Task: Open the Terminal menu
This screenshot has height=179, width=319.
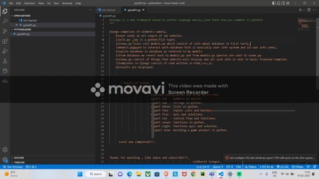Action: coord(67,3)
